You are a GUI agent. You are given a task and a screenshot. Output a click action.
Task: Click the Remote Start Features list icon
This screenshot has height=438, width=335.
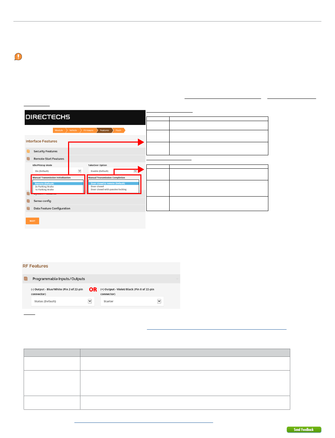coord(28,159)
